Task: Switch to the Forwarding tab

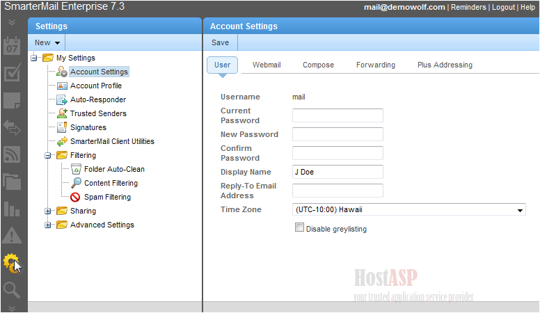Action: tap(376, 65)
